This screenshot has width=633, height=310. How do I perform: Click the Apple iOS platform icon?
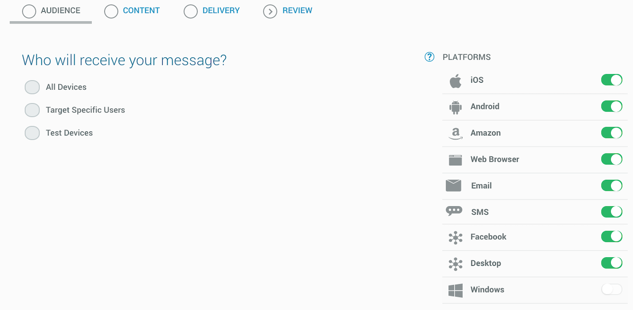[x=455, y=80]
